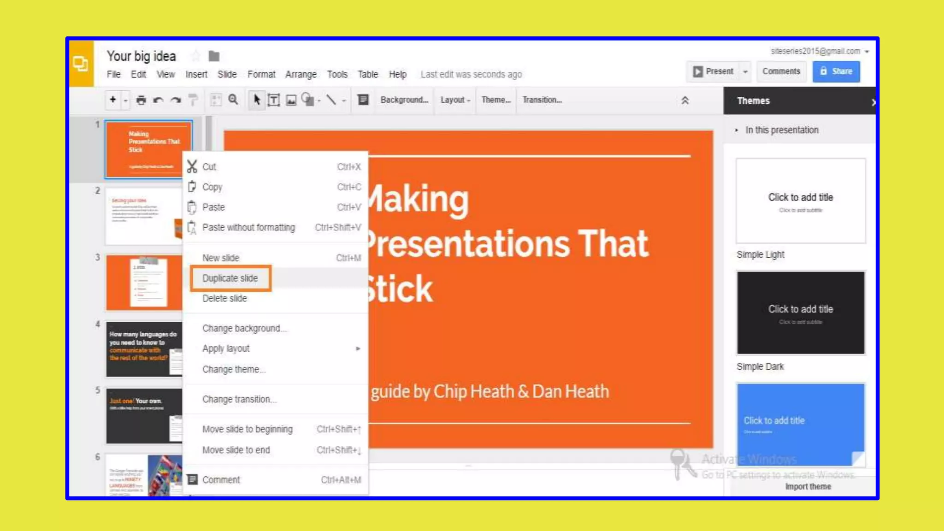
Task: Click the Redo arrow icon
Action: [x=176, y=100]
